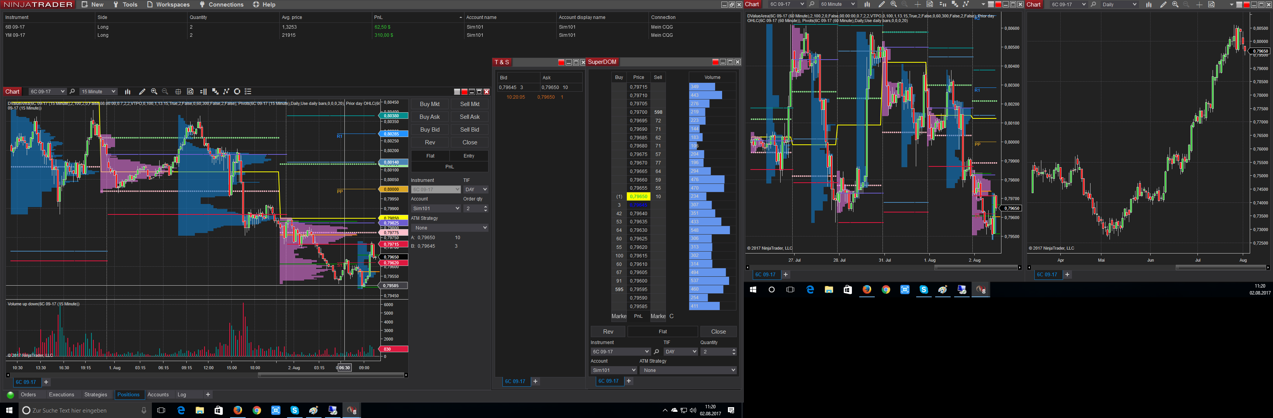Click Close button in SuperDOM
The height and width of the screenshot is (418, 1273).
718,332
